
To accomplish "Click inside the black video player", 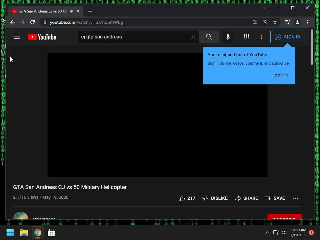I will [157, 115].
